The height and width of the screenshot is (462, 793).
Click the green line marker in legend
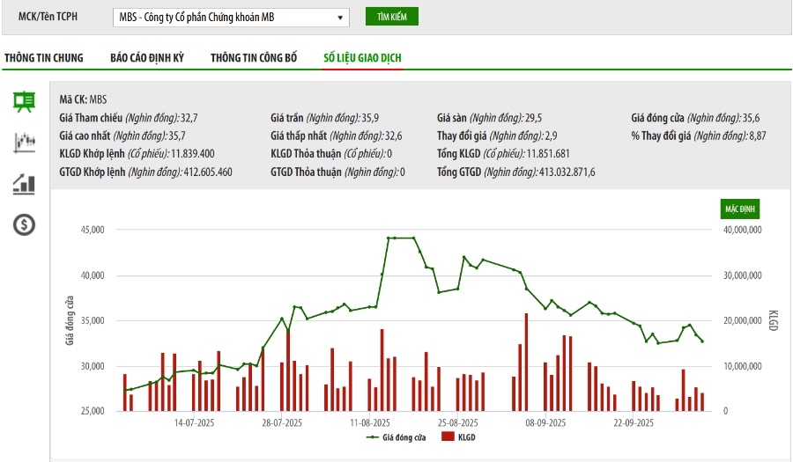pos(374,436)
